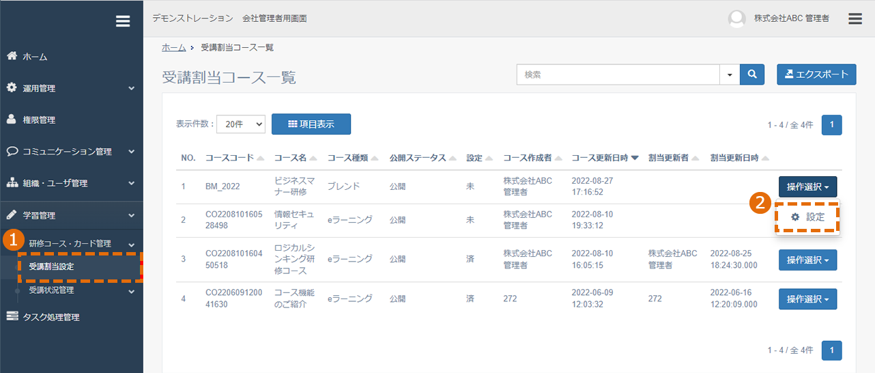Click the 情報セキュリティ course name cell
Image resolution: width=875 pixels, height=373 pixels.
coord(294,220)
